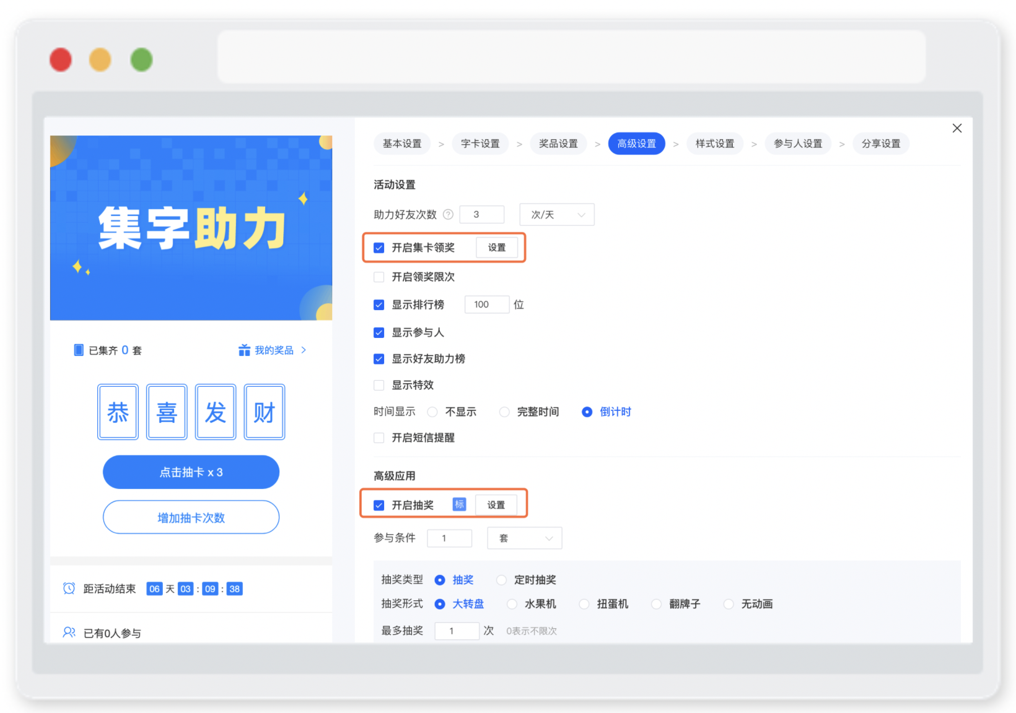1016x713 pixels.
Task: Click the 发 character card
Action: click(216, 412)
